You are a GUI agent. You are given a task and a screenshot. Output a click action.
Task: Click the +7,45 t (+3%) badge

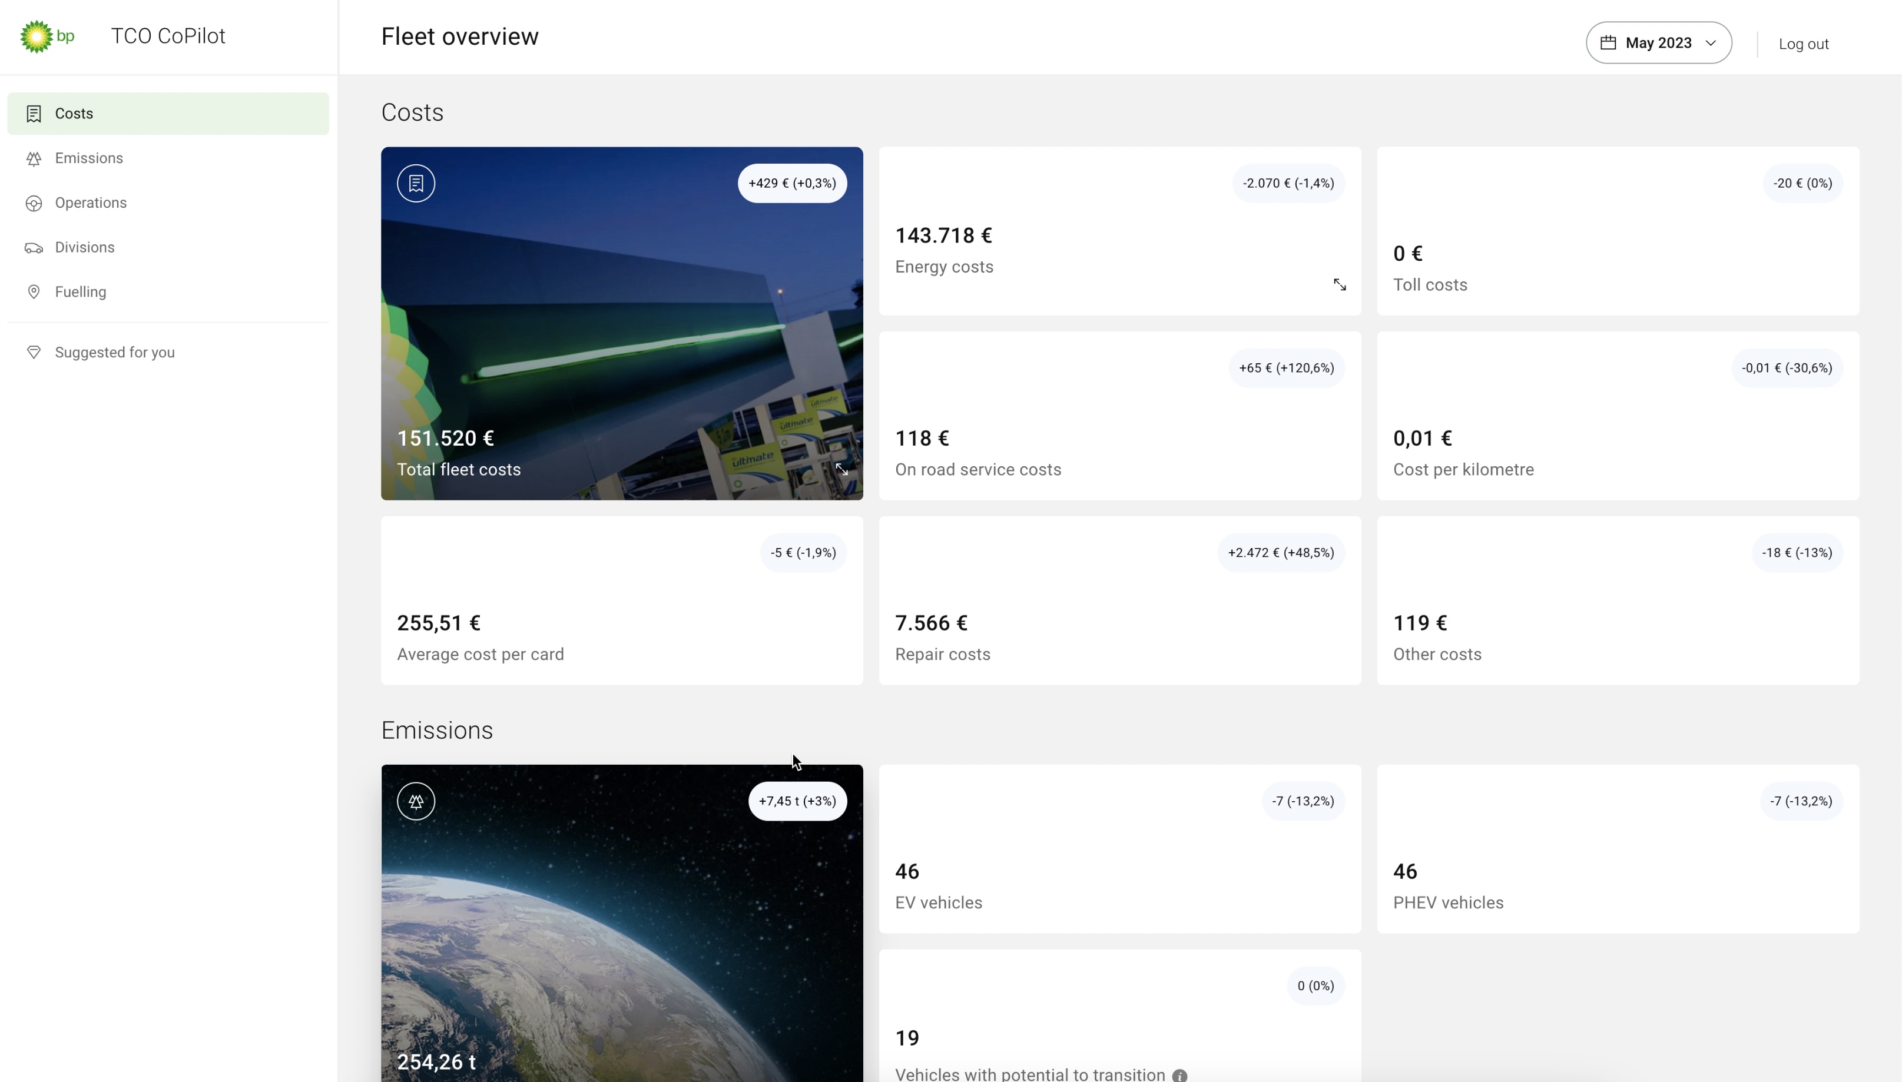[x=797, y=801]
